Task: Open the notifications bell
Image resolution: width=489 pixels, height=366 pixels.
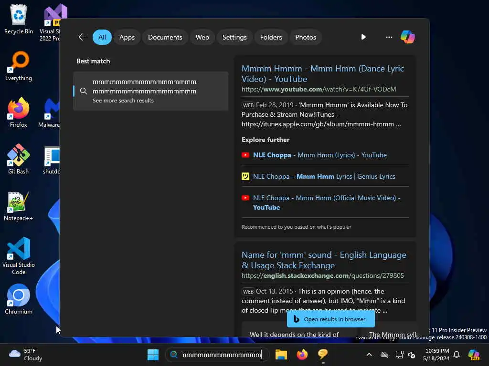Action: point(457,355)
